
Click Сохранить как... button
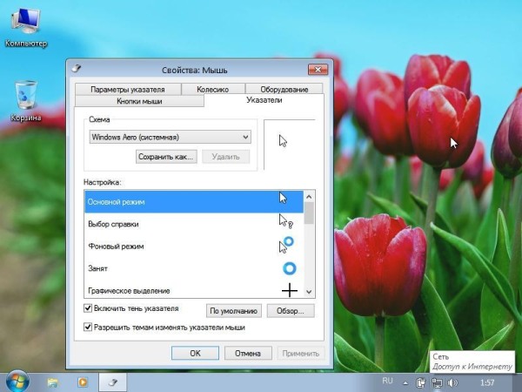[166, 157]
